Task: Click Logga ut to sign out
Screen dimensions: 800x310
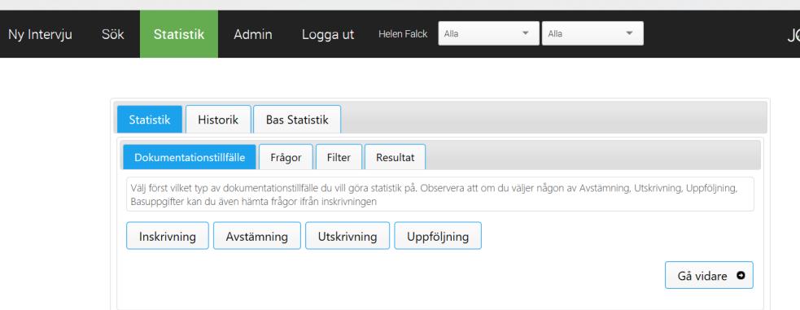Action: click(328, 34)
